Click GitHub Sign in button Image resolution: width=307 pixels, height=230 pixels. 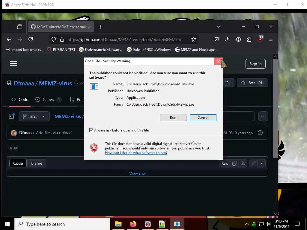(x=255, y=64)
